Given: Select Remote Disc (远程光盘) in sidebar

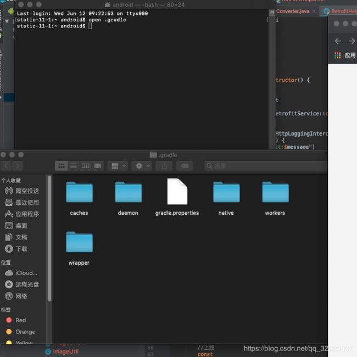Looking at the screenshot, I should point(22,285).
